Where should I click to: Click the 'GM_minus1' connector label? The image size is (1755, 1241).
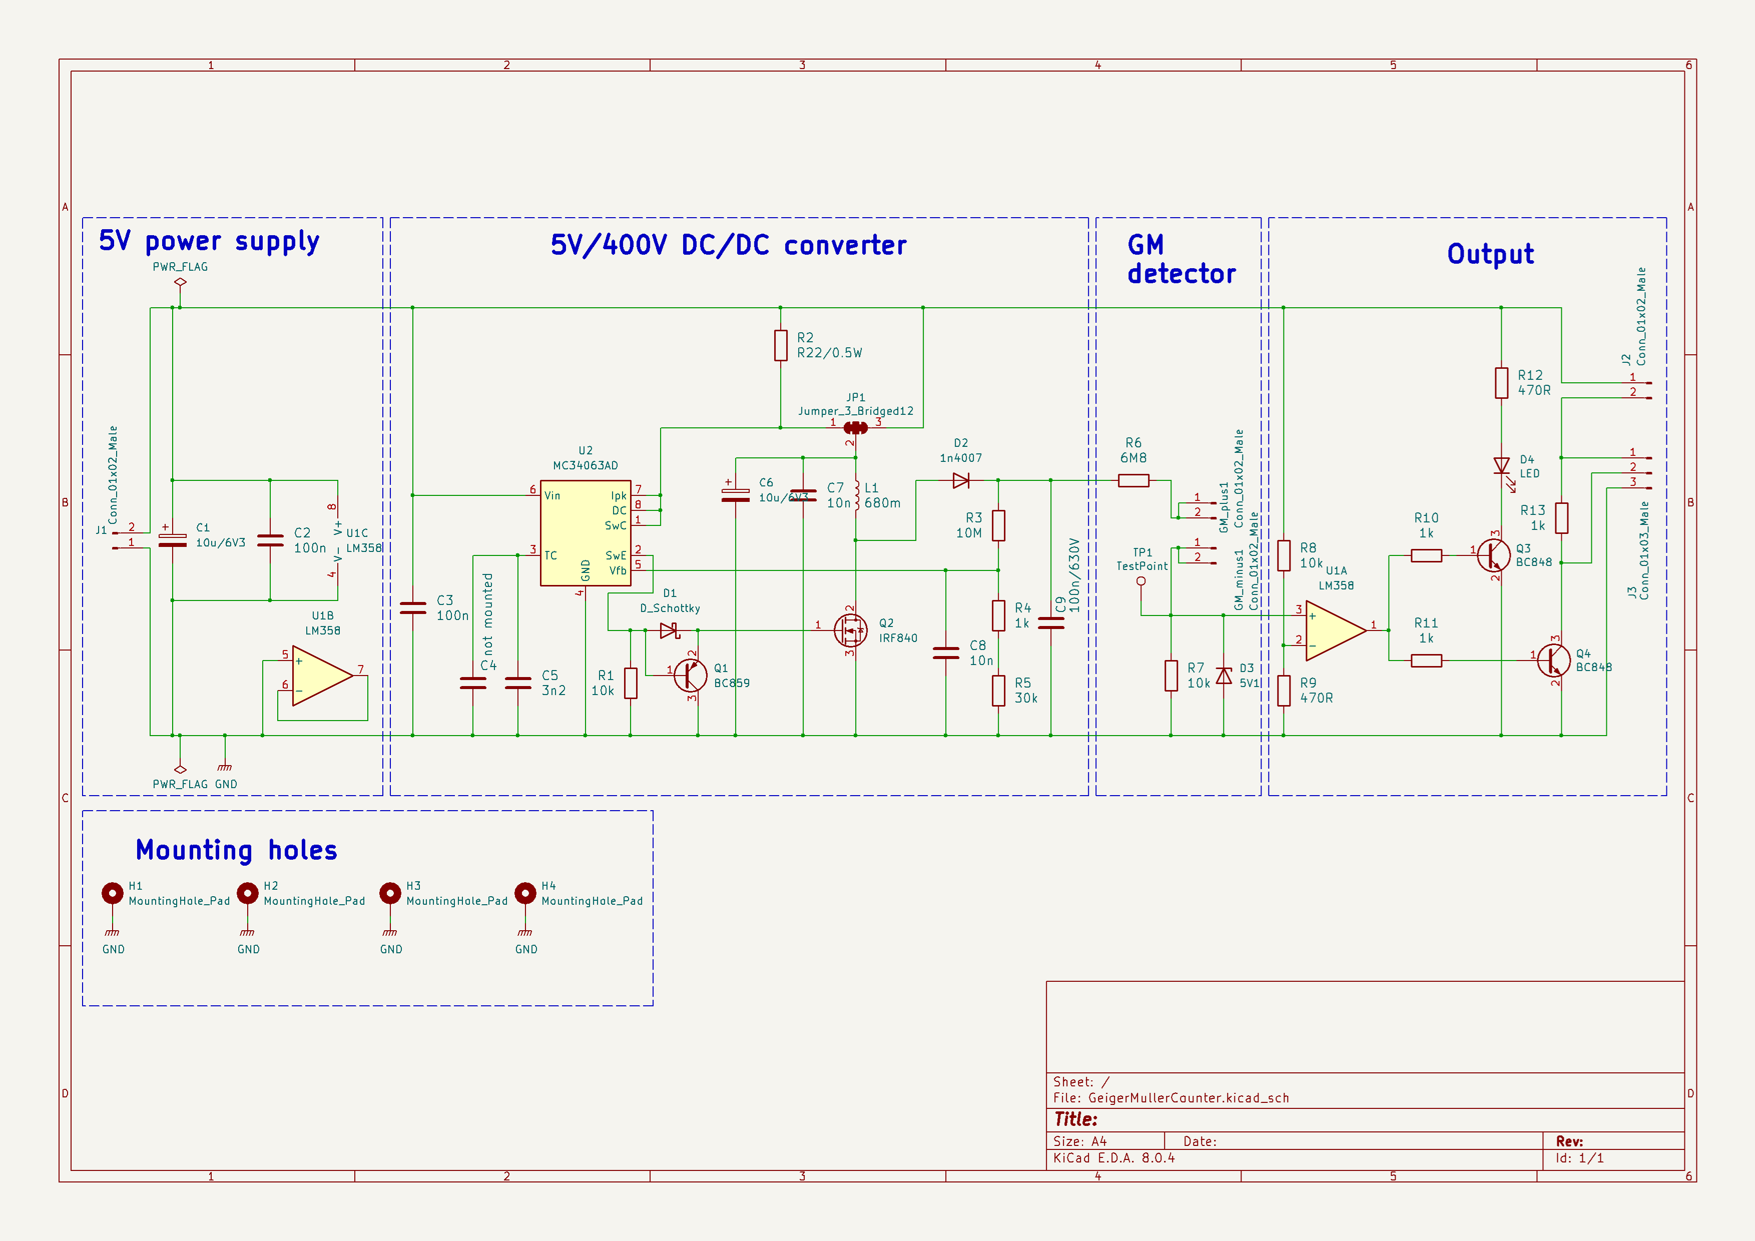[1238, 579]
